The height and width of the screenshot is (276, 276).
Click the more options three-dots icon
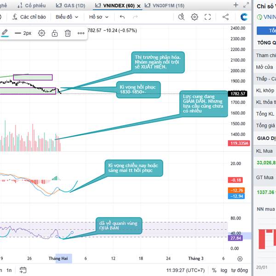click(81, 33)
